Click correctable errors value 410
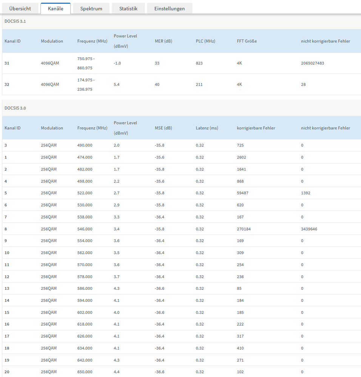361x377 pixels. coord(240,348)
